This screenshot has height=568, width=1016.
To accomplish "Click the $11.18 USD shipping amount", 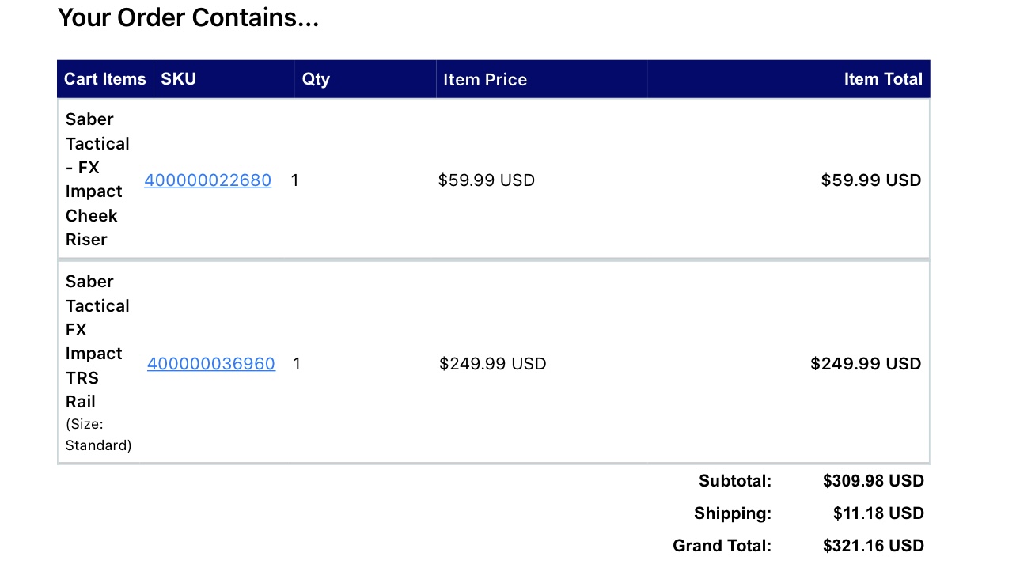I will [878, 513].
